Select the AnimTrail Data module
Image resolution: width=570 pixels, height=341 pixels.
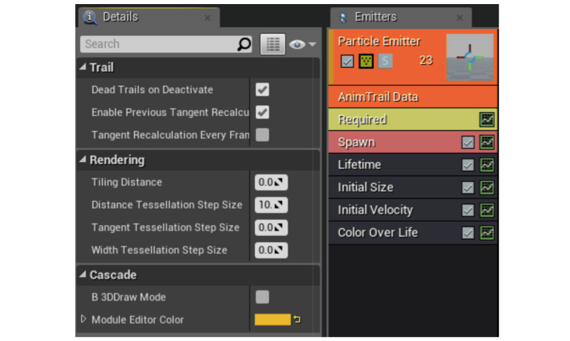[x=378, y=97]
